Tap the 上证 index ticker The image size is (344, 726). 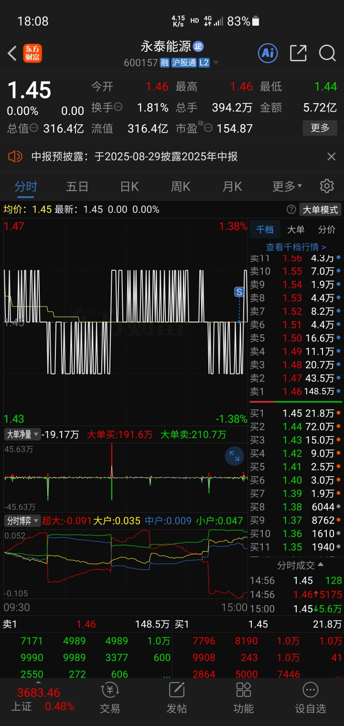click(x=43, y=699)
